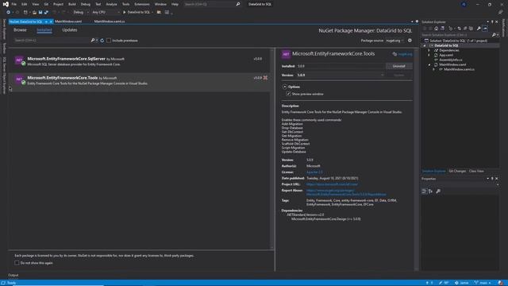Click the NuGet package search field

tap(52, 41)
